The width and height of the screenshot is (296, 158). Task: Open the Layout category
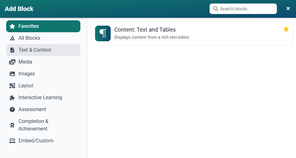(x=43, y=86)
